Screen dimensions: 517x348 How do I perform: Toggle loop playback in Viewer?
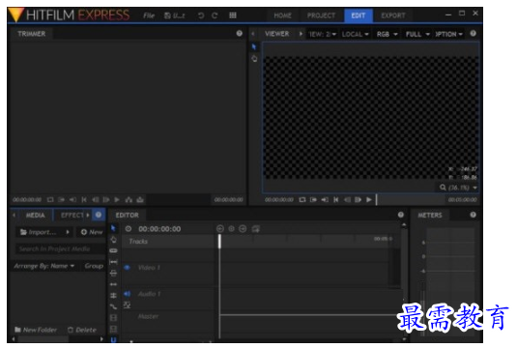[302, 199]
